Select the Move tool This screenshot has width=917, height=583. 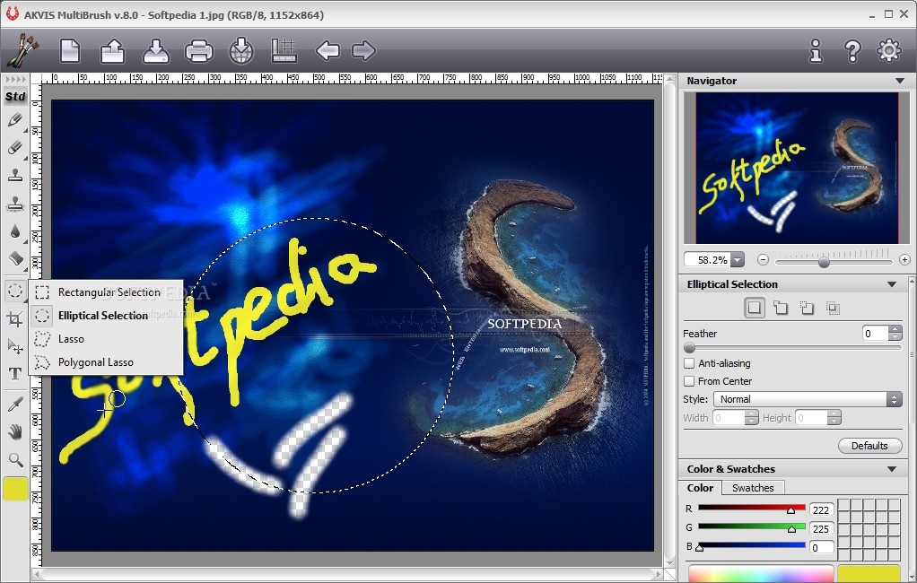15,347
